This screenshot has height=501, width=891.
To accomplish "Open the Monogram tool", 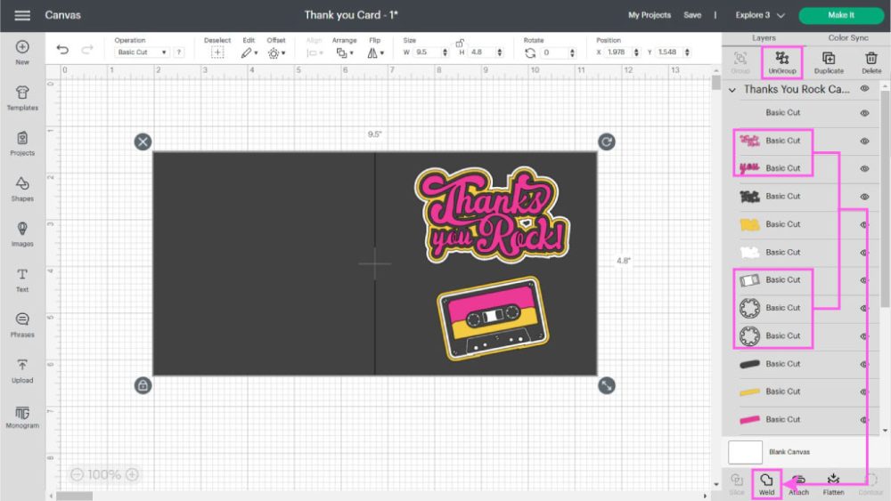I will [22, 415].
